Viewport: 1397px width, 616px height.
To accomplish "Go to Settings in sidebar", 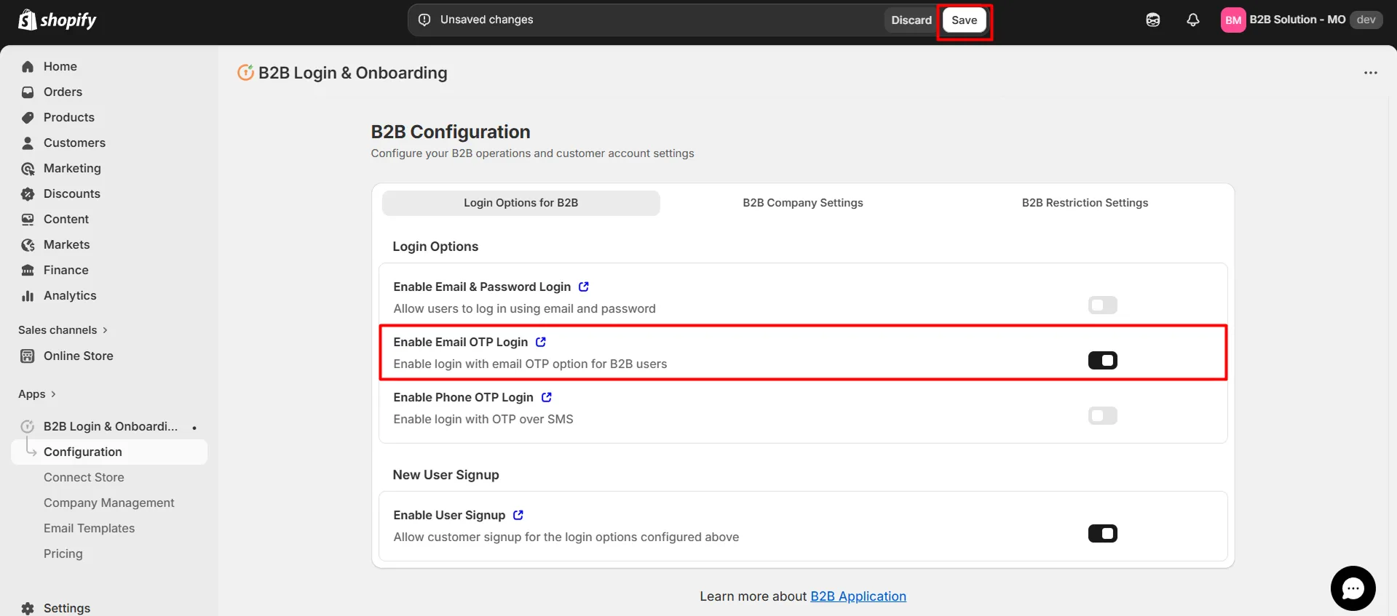I will tap(66, 609).
